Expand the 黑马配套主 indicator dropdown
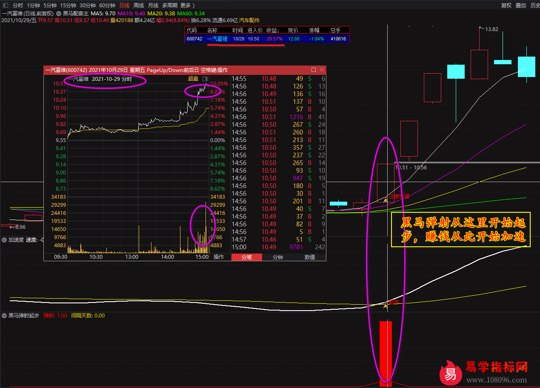The image size is (540, 388). click(x=59, y=13)
